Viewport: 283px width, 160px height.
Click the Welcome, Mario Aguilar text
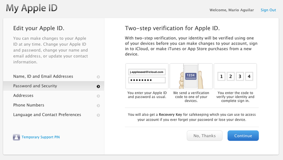(232, 10)
